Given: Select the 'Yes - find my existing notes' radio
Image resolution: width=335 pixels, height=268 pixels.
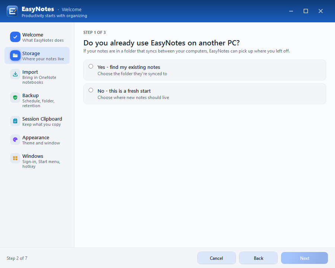Looking at the screenshot, I should pos(91,67).
